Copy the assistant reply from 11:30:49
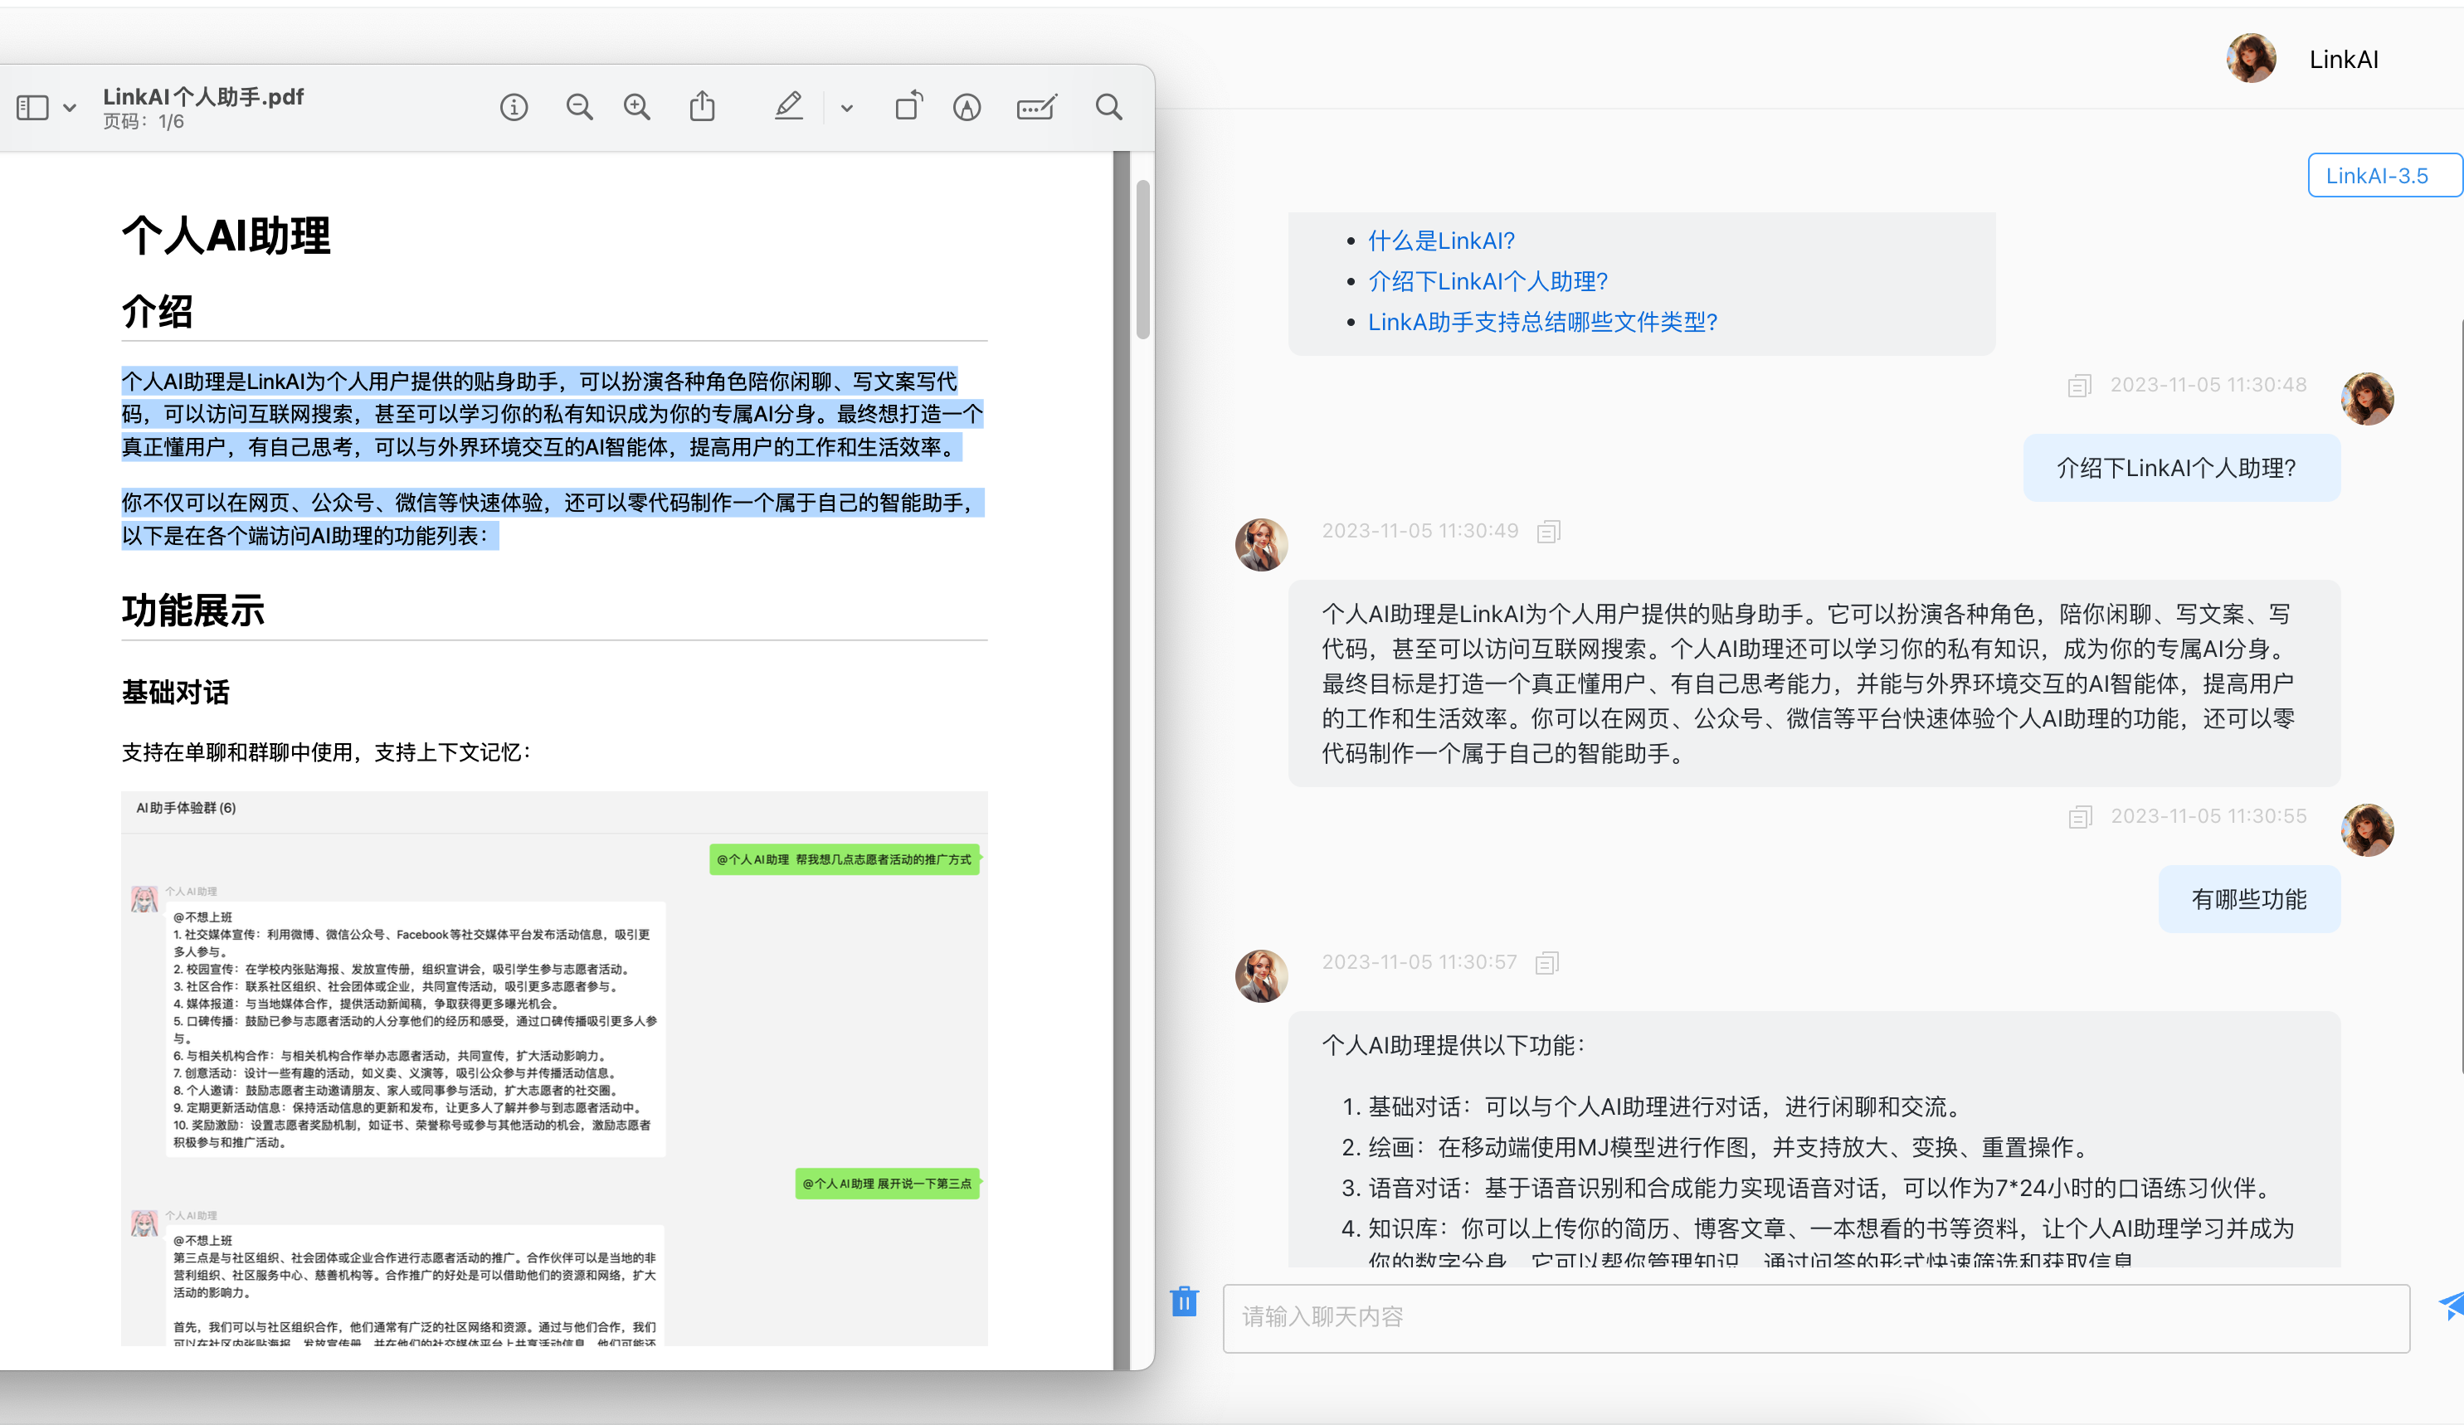This screenshot has height=1425, width=2464. coord(1548,532)
